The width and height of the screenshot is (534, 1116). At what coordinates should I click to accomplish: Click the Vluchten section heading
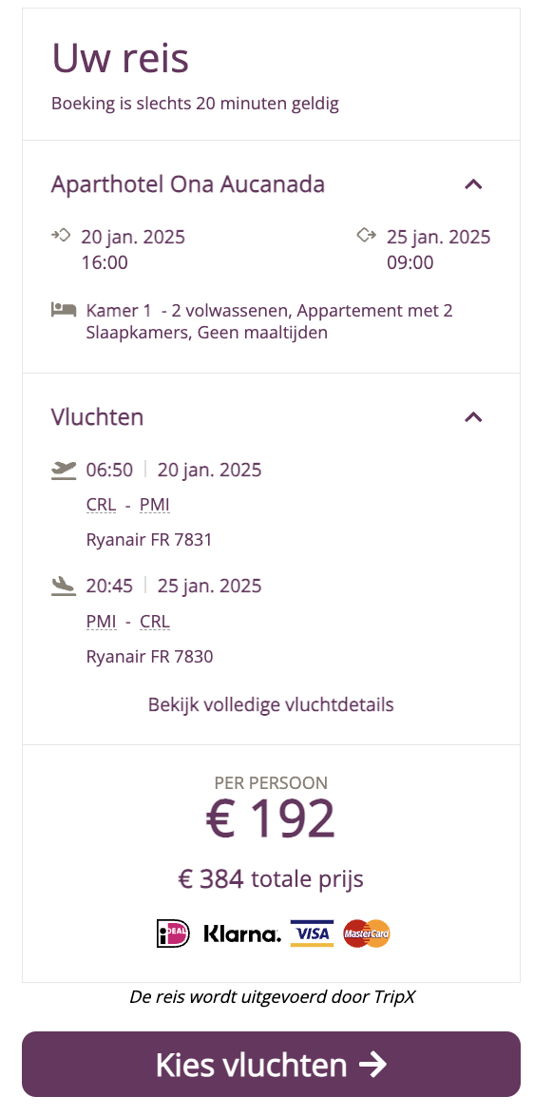[x=98, y=417]
